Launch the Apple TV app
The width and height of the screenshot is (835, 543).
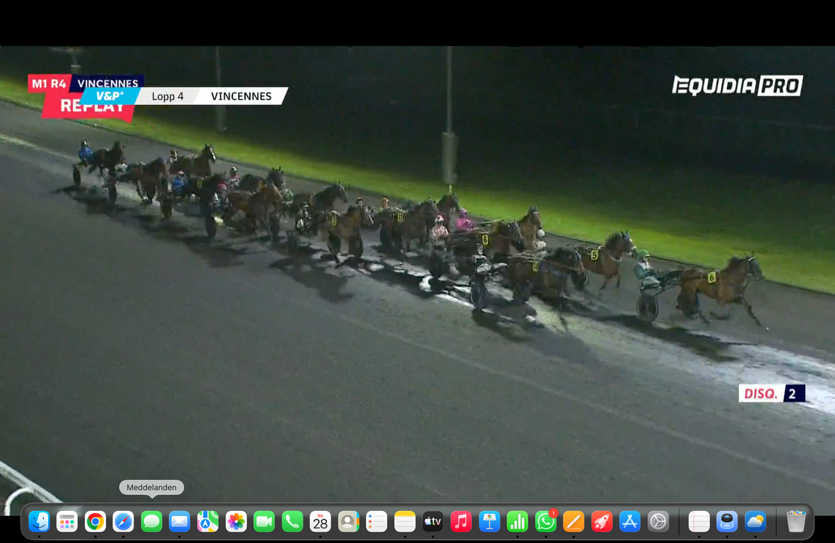point(433,521)
